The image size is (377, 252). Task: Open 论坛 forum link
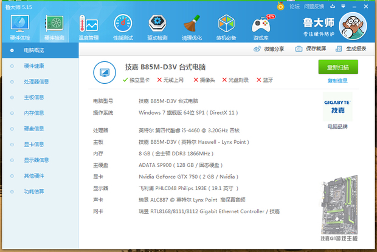click(294, 7)
